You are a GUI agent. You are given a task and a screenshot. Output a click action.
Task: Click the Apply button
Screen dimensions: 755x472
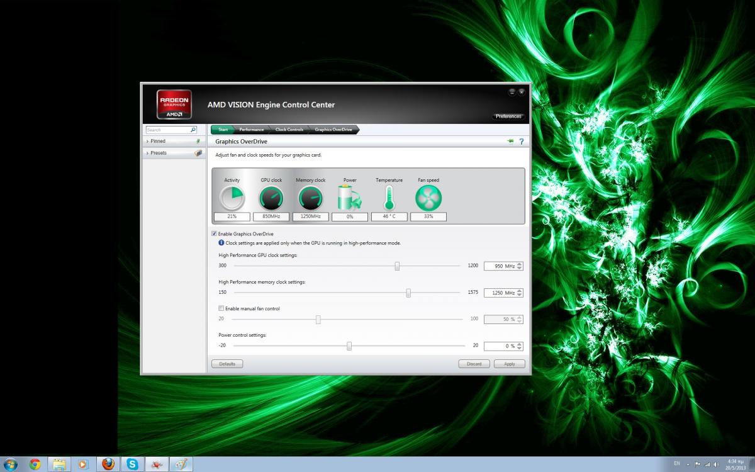click(x=510, y=364)
